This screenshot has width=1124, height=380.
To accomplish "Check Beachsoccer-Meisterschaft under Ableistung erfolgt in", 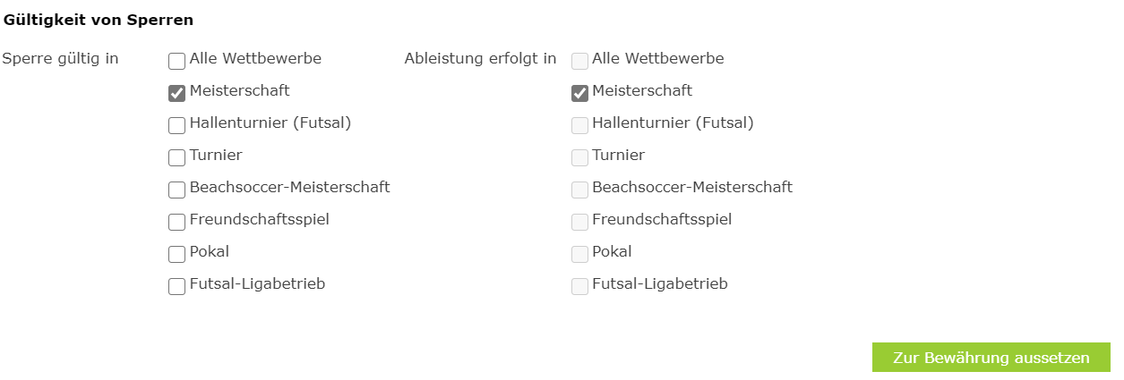I will 579,190.
